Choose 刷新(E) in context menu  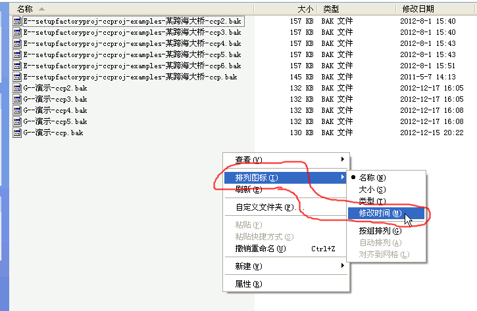point(286,190)
